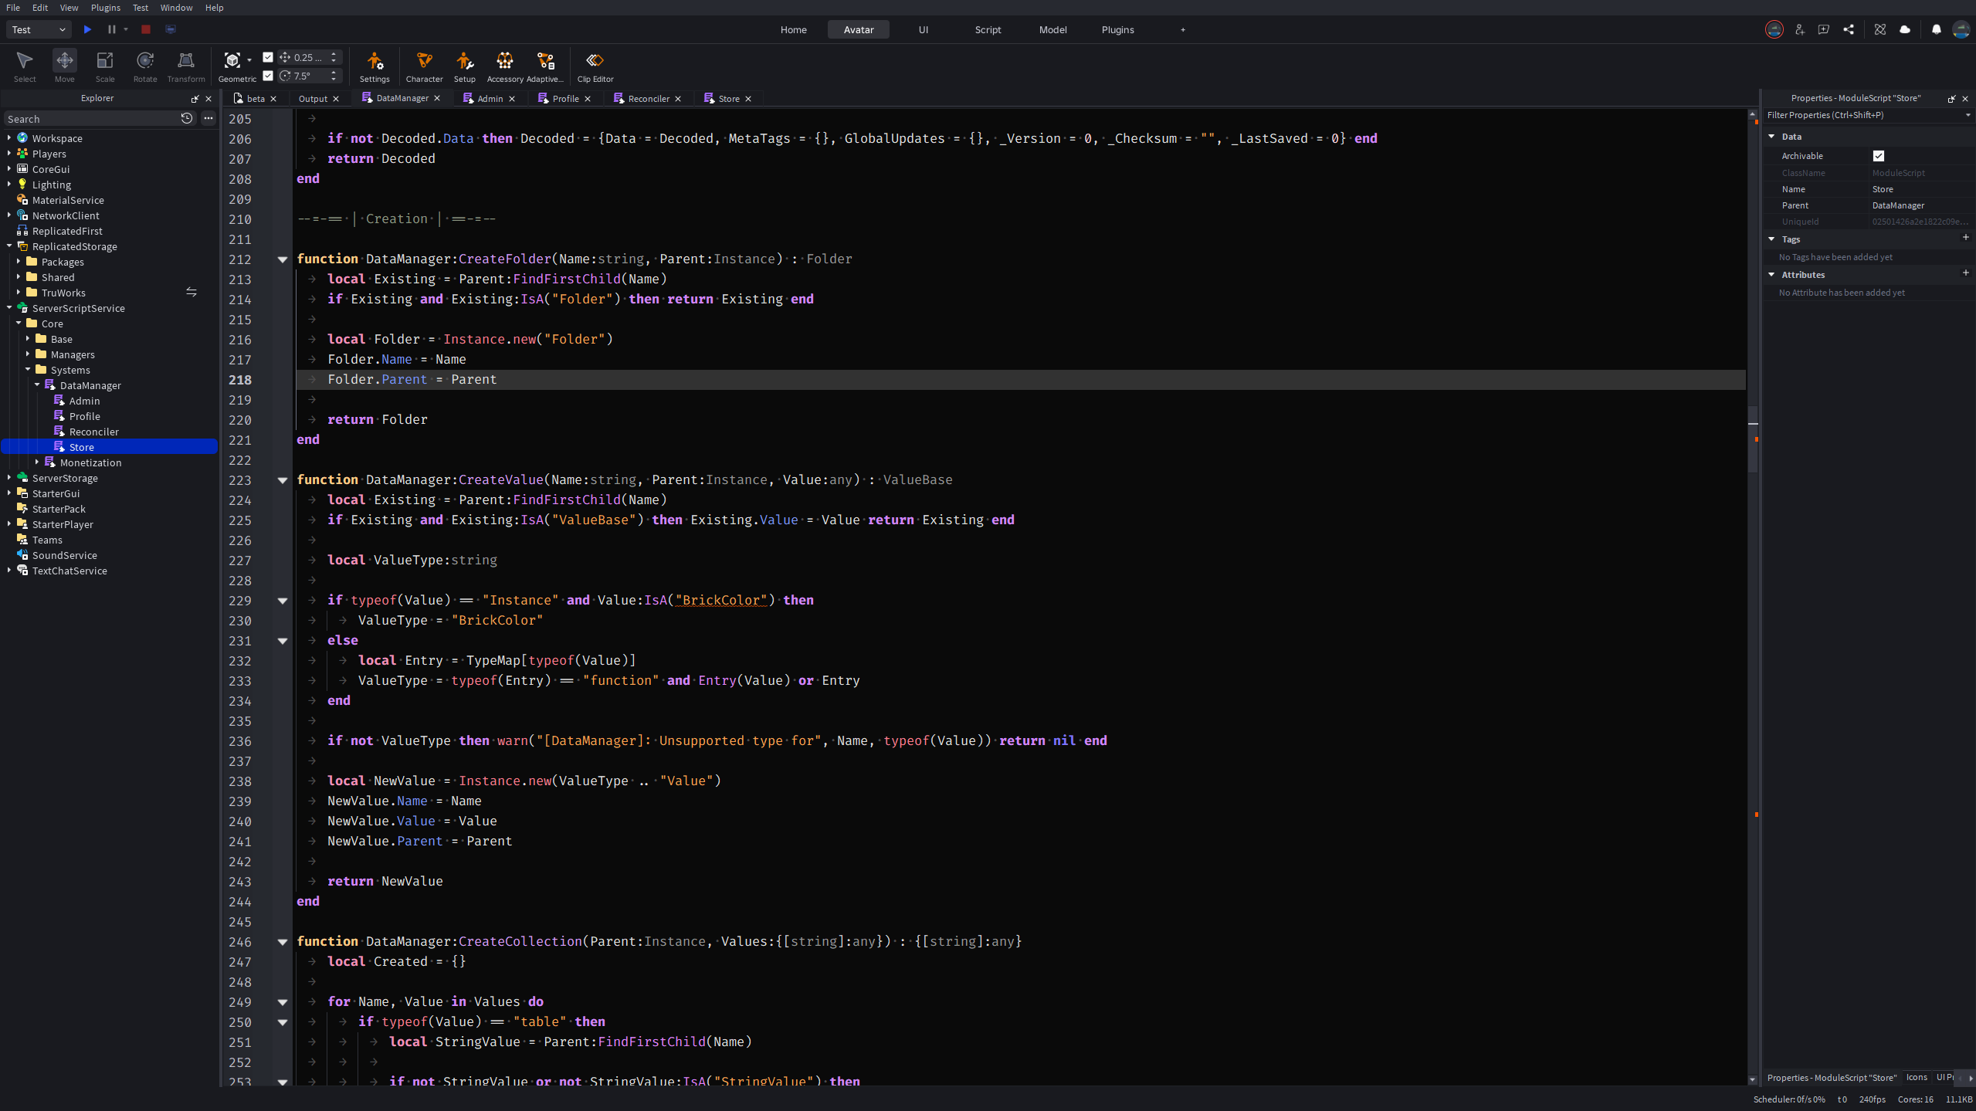Open the File menu
The height and width of the screenshot is (1111, 1976).
click(13, 8)
